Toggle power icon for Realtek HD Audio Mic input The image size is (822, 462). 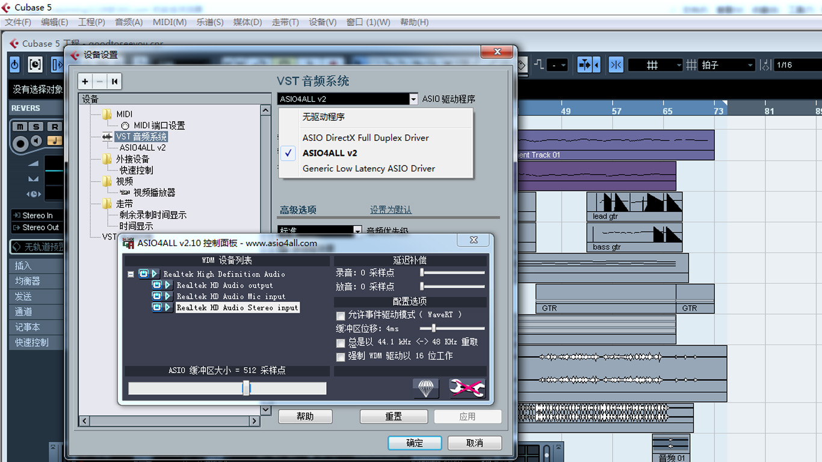coord(156,296)
